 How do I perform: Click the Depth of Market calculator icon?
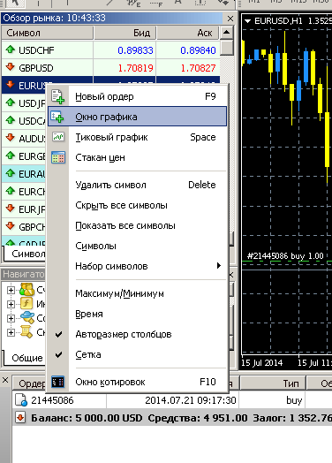tap(58, 157)
